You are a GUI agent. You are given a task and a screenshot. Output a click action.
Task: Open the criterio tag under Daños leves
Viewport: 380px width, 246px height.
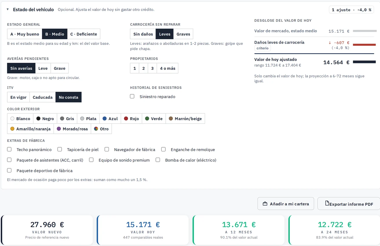point(263,48)
